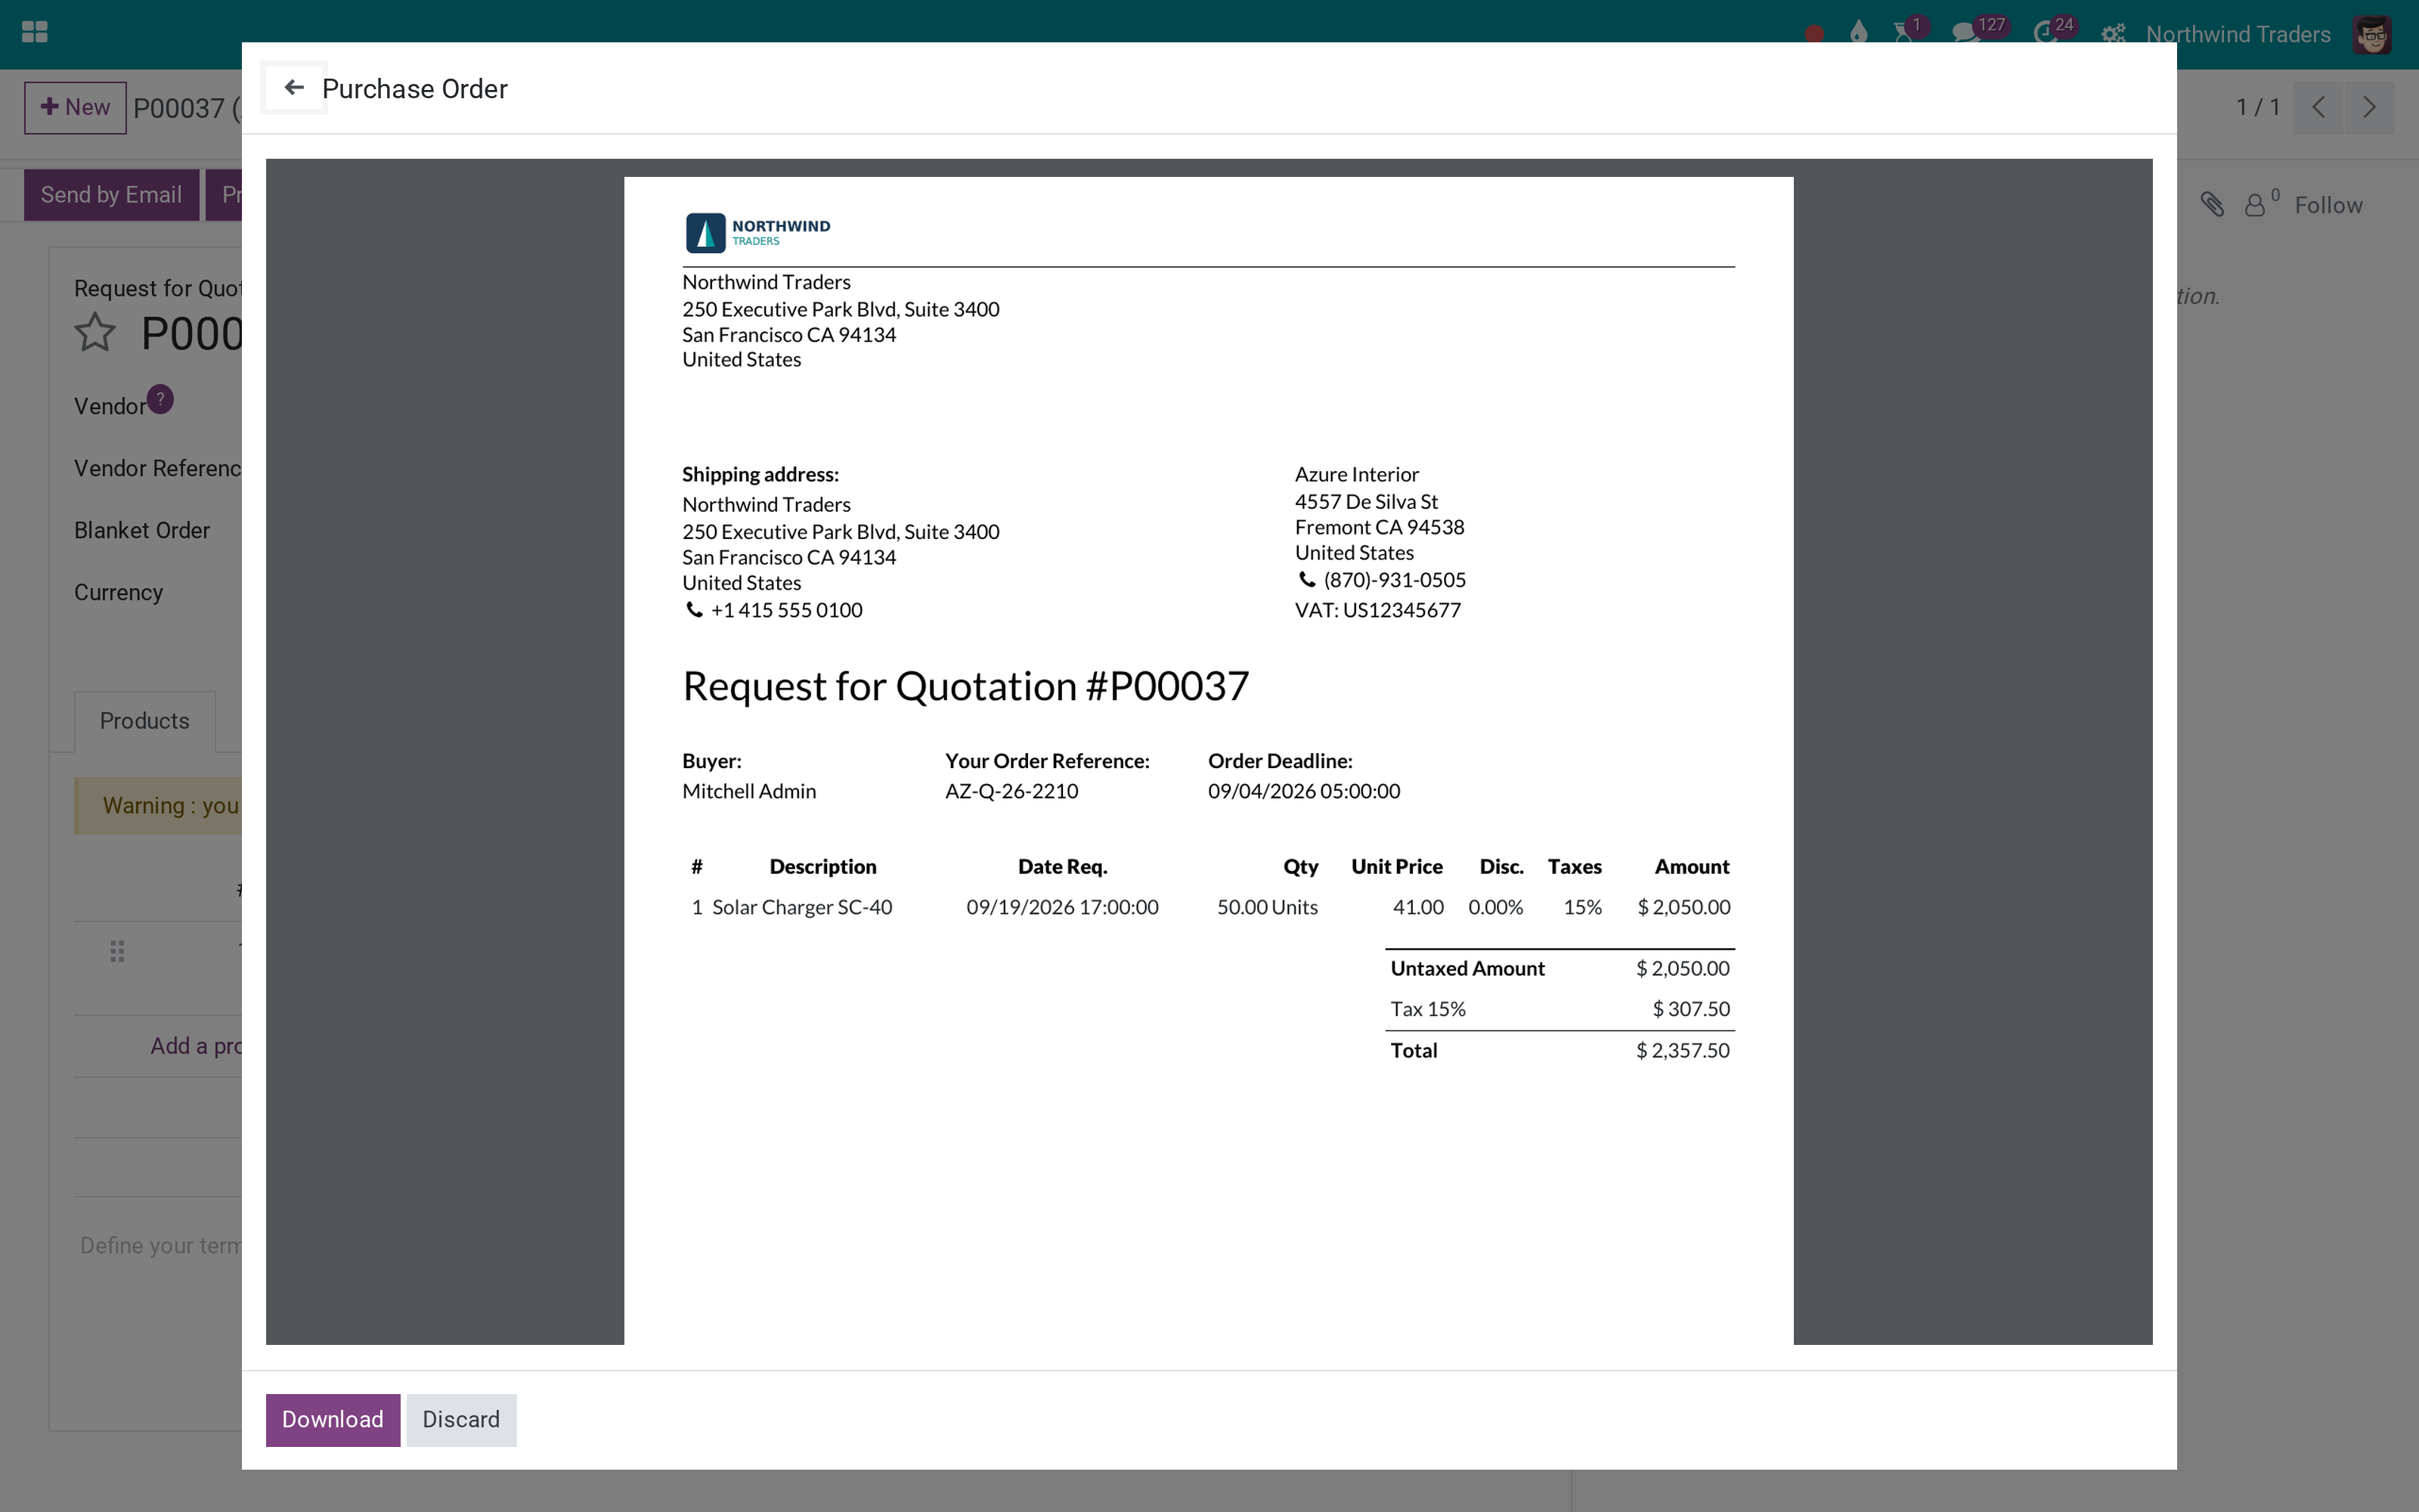Click the taxes value 15% in the line
The image size is (2419, 1512).
coord(1582,907)
